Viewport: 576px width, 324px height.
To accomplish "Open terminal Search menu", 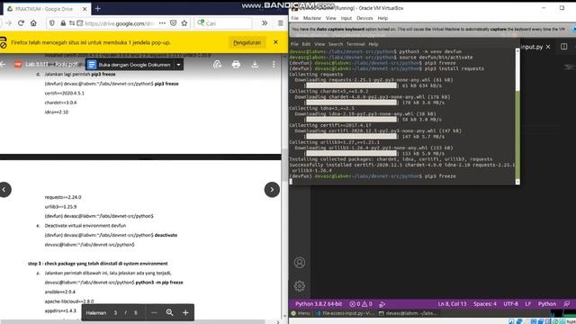I will pos(336,44).
